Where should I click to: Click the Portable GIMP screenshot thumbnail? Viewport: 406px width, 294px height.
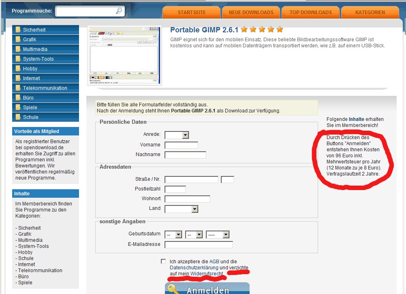(x=124, y=55)
